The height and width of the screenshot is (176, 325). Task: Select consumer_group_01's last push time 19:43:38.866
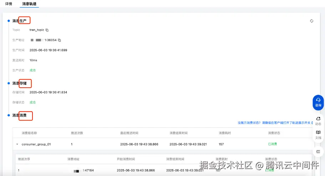(x=139, y=144)
